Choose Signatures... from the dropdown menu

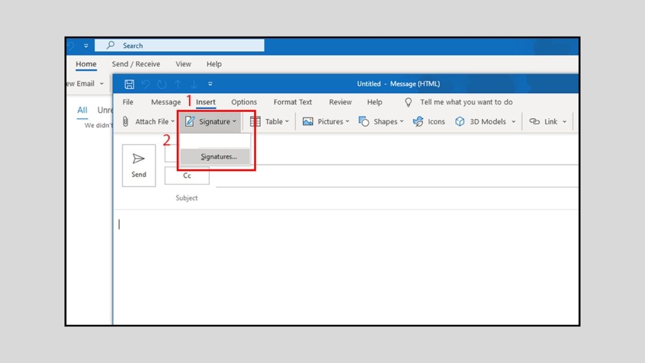click(218, 157)
